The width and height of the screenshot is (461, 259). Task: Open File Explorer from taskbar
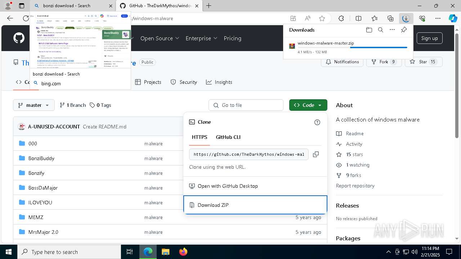click(x=166, y=252)
